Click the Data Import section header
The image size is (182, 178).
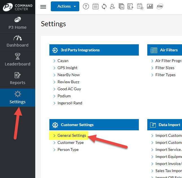[x=165, y=125]
